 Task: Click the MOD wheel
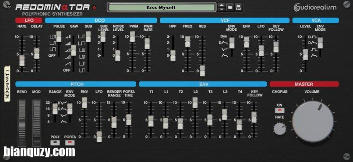(37, 123)
